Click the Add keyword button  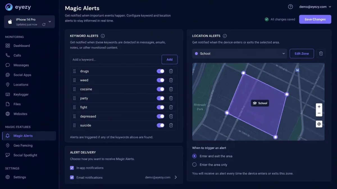pos(170,60)
